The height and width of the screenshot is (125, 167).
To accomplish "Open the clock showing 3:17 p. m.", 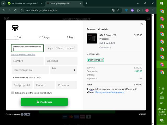I will pos(162,112).
